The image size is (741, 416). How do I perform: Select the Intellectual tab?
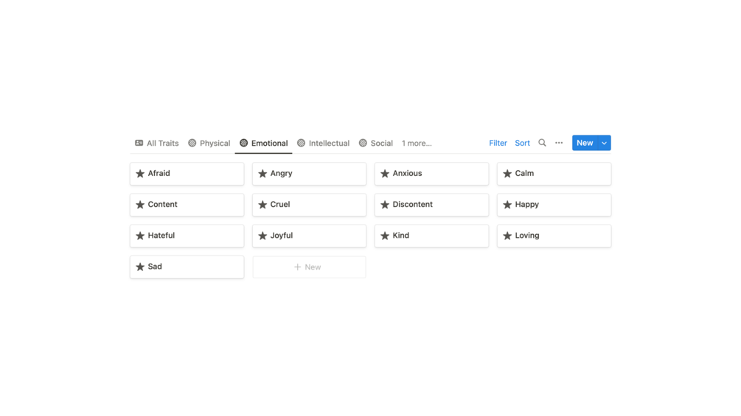(323, 144)
